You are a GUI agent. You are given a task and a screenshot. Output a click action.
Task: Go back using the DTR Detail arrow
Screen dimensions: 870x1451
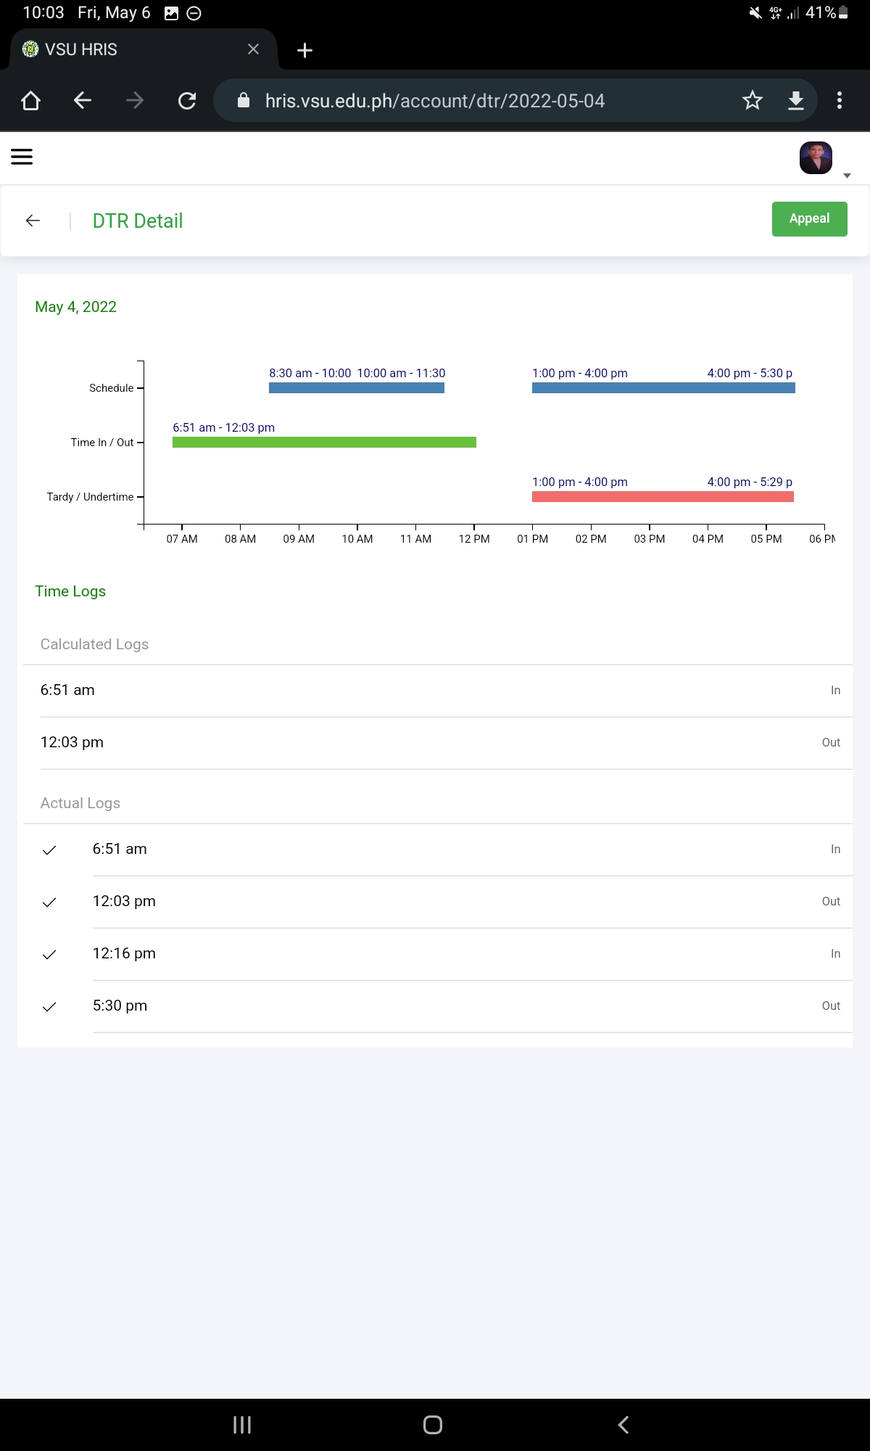(33, 221)
